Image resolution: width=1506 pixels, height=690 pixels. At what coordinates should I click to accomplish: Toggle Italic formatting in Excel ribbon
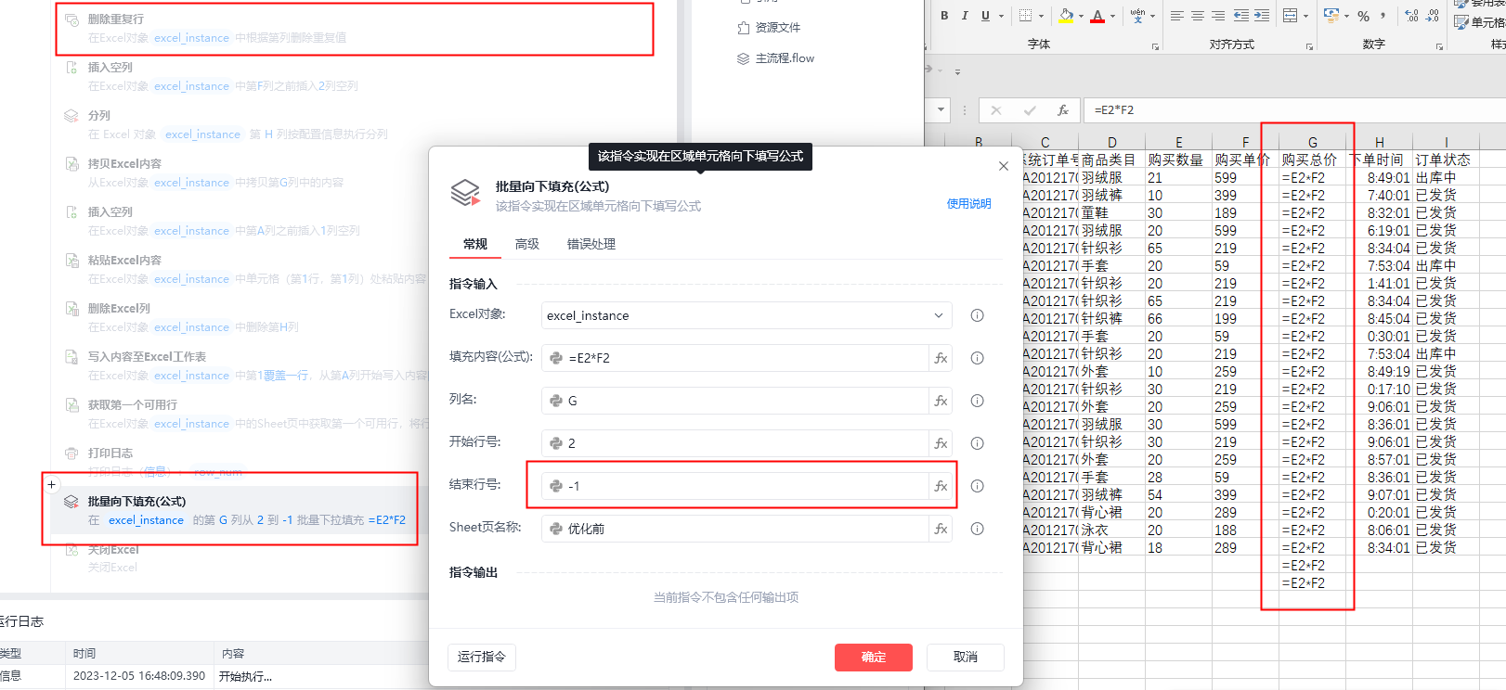(x=965, y=16)
